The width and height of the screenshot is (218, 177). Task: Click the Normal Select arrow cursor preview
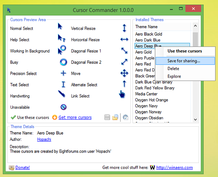(x=60, y=26)
